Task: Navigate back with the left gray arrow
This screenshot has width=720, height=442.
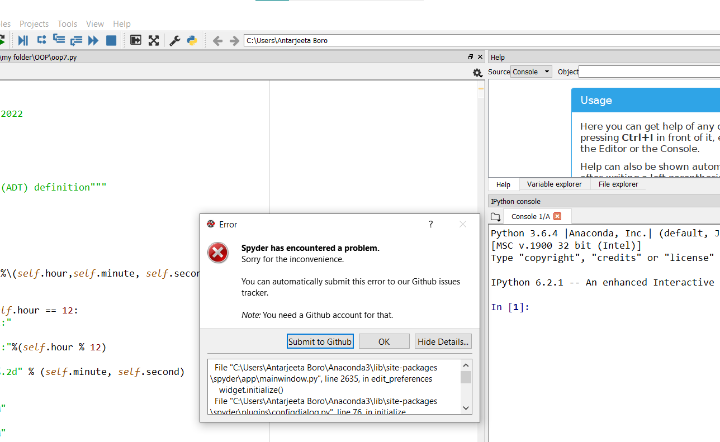Action: coord(217,40)
